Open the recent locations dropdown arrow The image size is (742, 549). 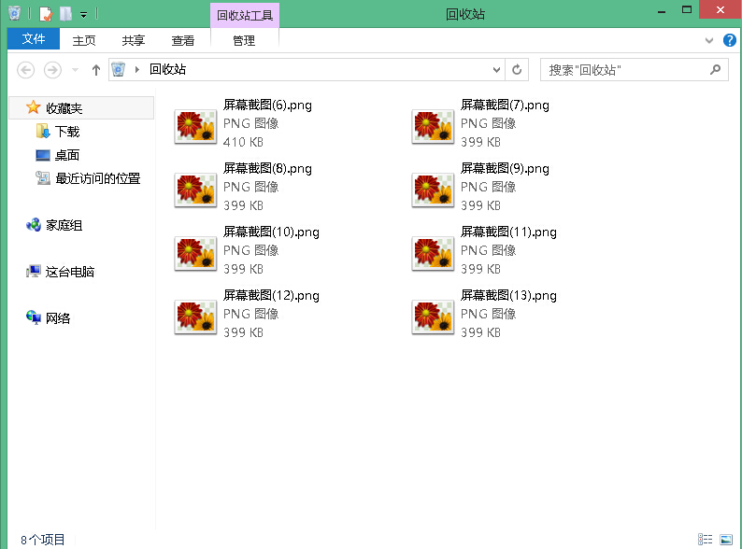click(76, 70)
